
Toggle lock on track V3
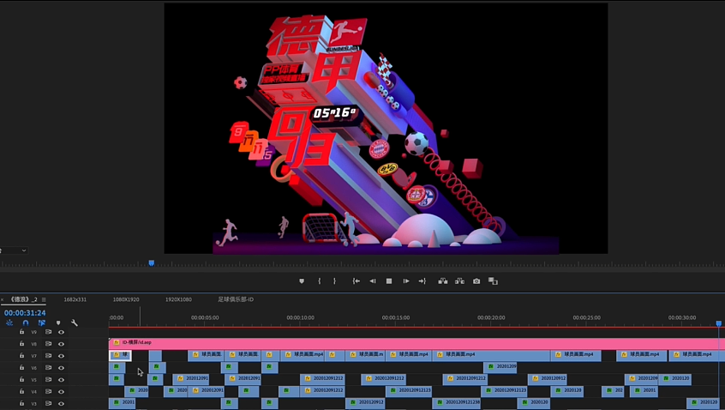(21, 403)
